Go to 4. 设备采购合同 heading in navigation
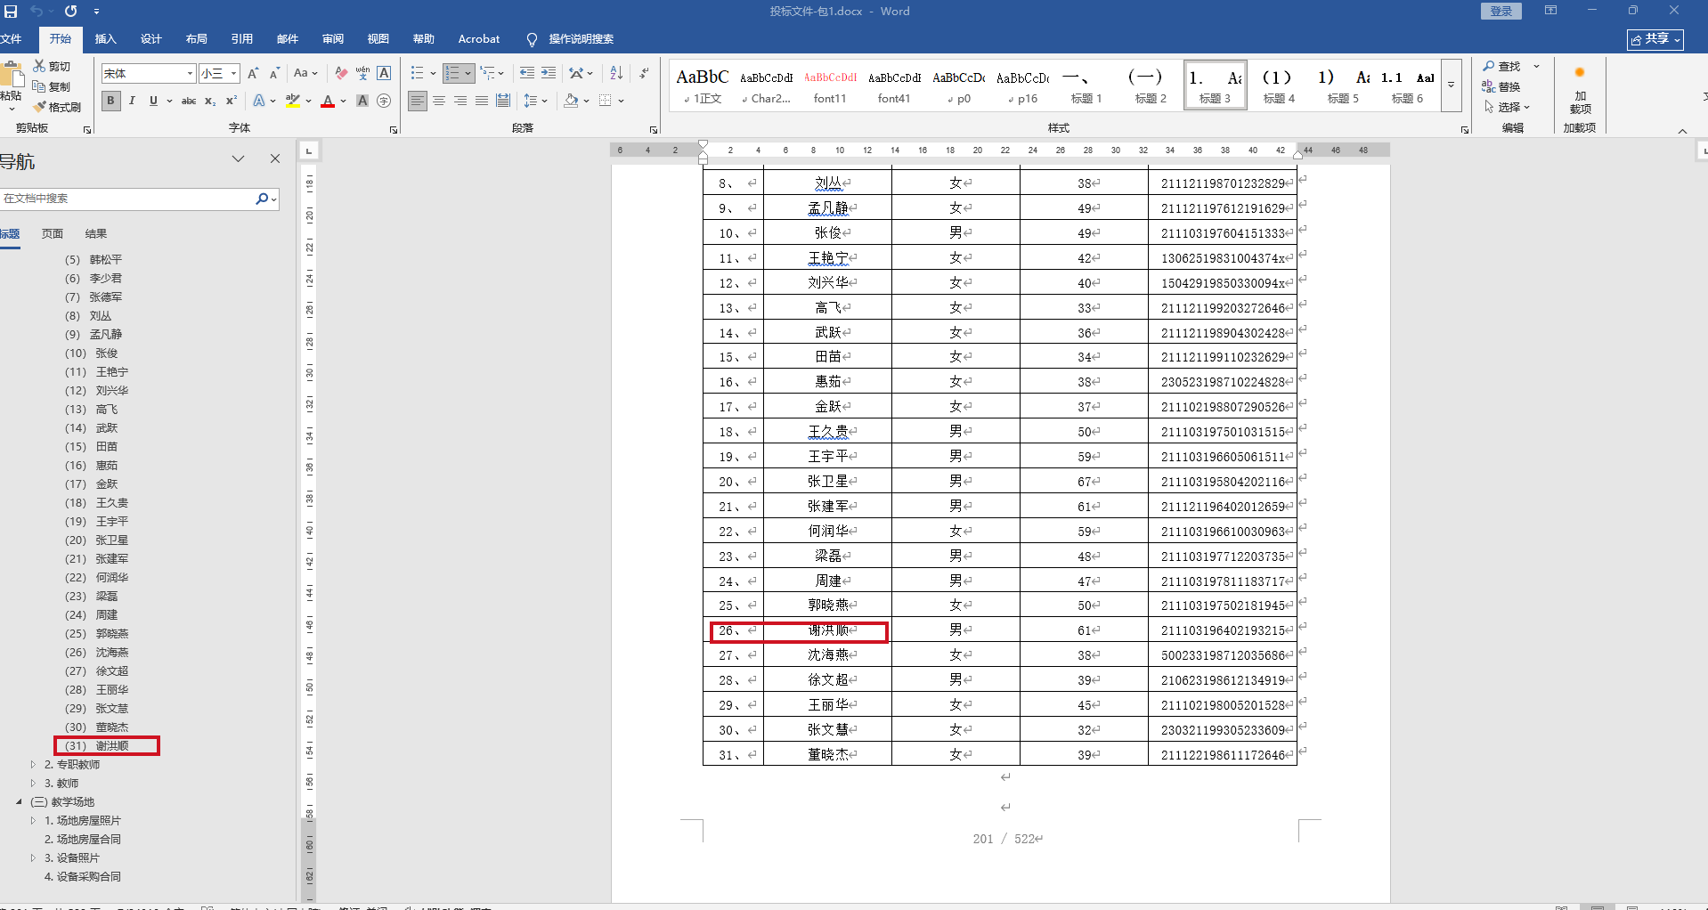1708x910 pixels. 83,876
